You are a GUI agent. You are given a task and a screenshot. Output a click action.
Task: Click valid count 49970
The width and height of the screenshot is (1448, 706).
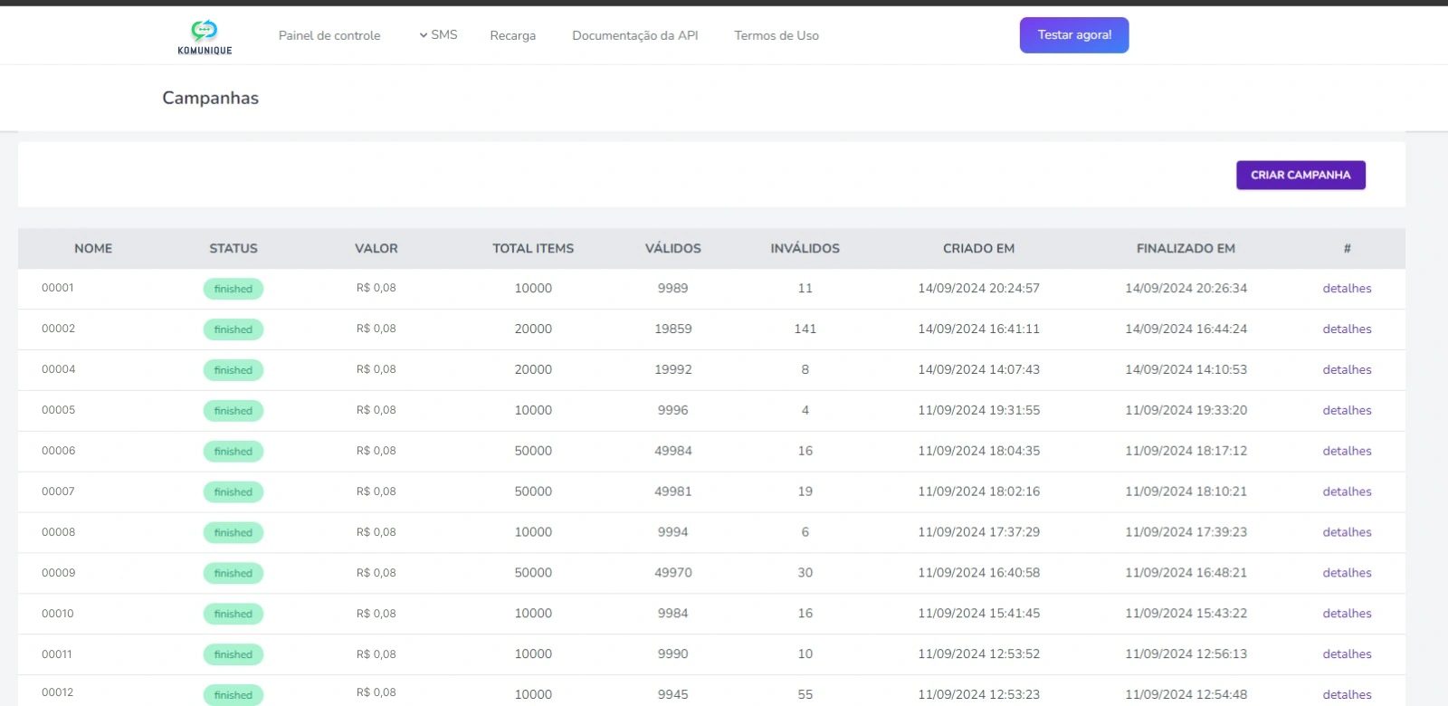[x=673, y=573]
